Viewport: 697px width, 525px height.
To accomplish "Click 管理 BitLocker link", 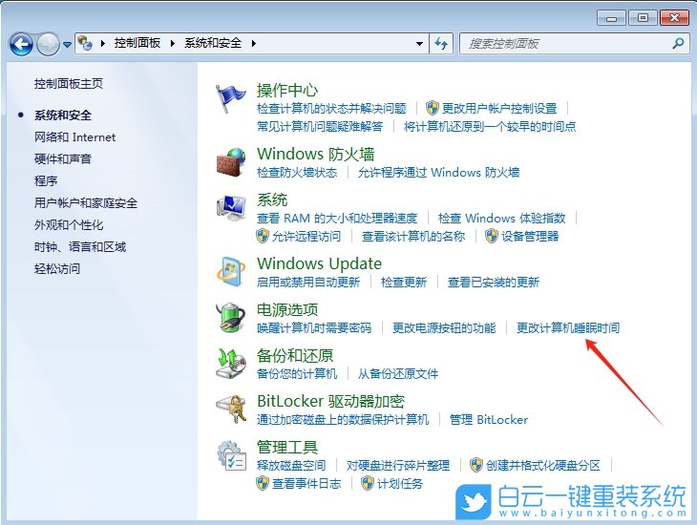I will pos(489,419).
